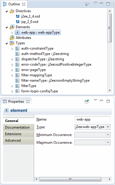Expand the error-pageType node
Viewport: 115px width, 185px height.
click(x=12, y=70)
